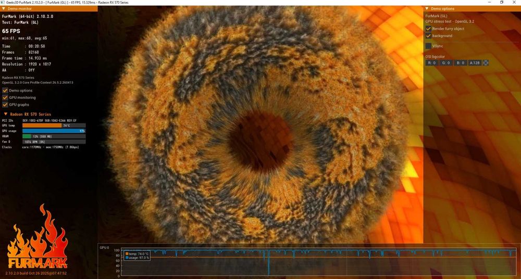This screenshot has width=521, height=279.
Task: Click the Clocks core:1170MHz text
Action: [x=41, y=147]
